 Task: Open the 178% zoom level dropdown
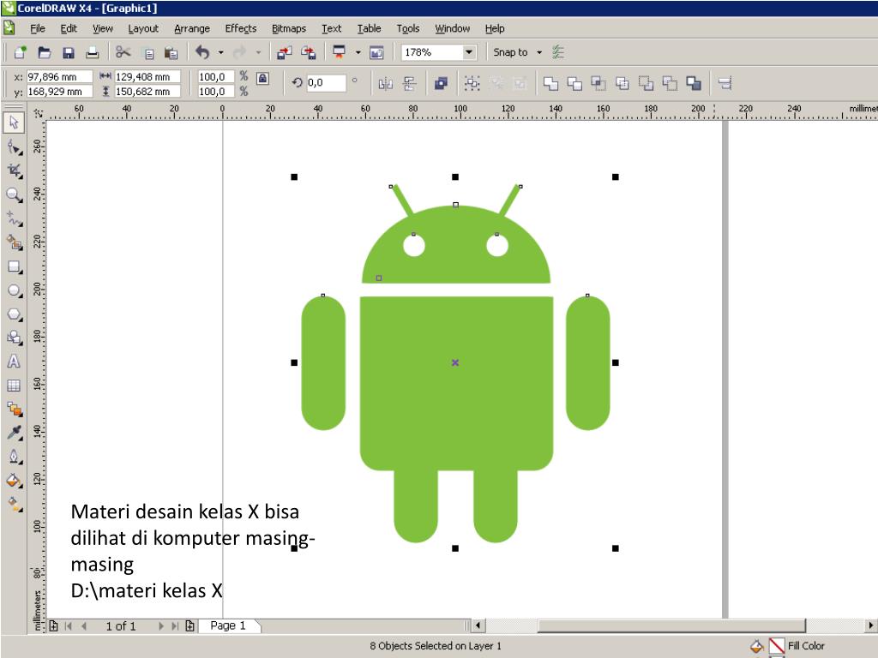(469, 52)
